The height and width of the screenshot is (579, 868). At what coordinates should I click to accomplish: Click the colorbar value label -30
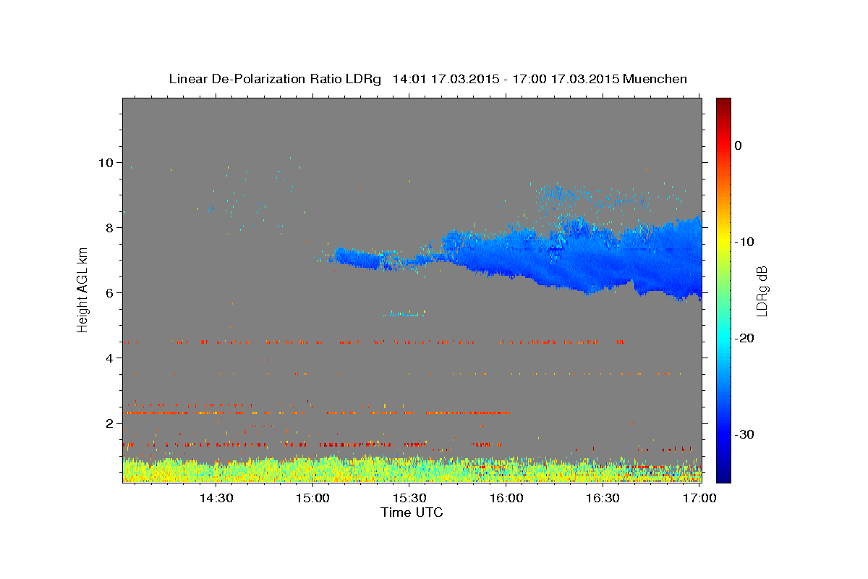pyautogui.click(x=745, y=434)
